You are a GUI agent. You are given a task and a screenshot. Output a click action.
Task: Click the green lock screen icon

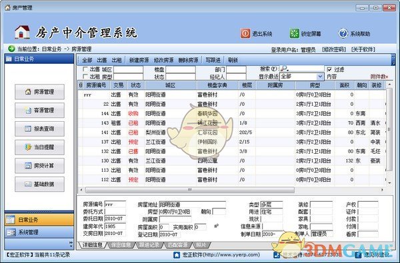(294, 33)
